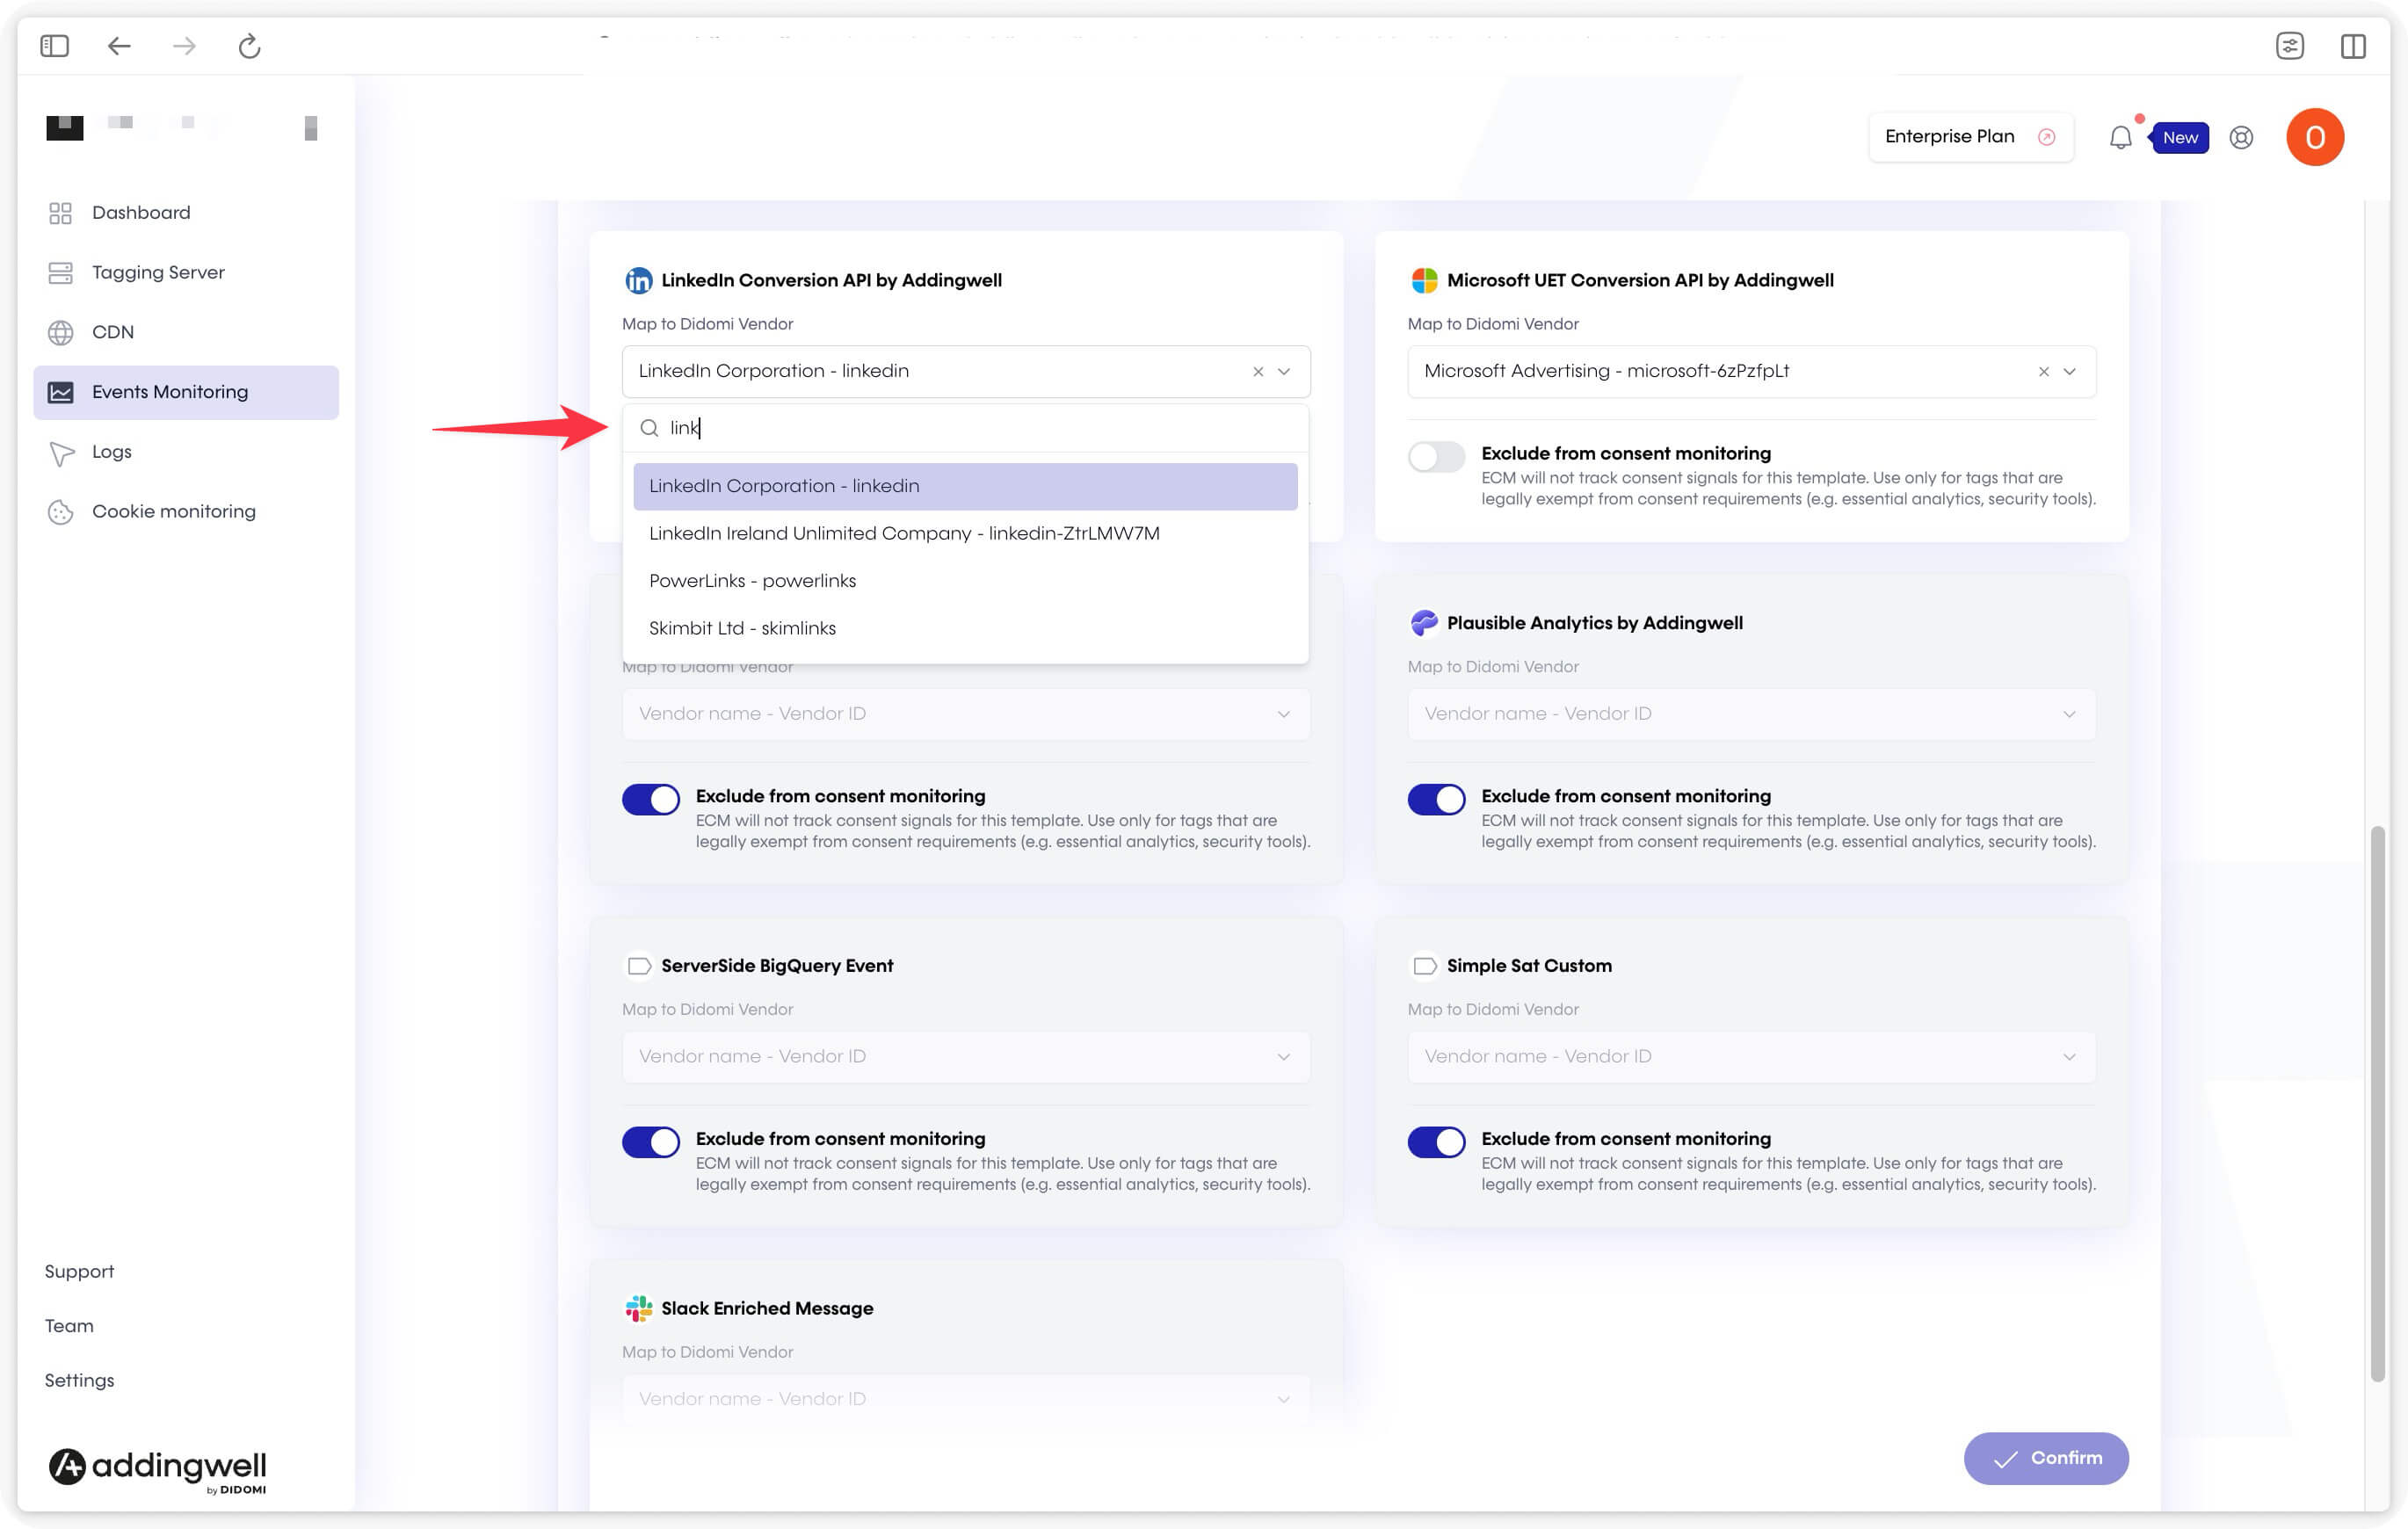Open Logs in the sidebar
This screenshot has width=2408, height=1529.
pyautogui.click(x=186, y=452)
